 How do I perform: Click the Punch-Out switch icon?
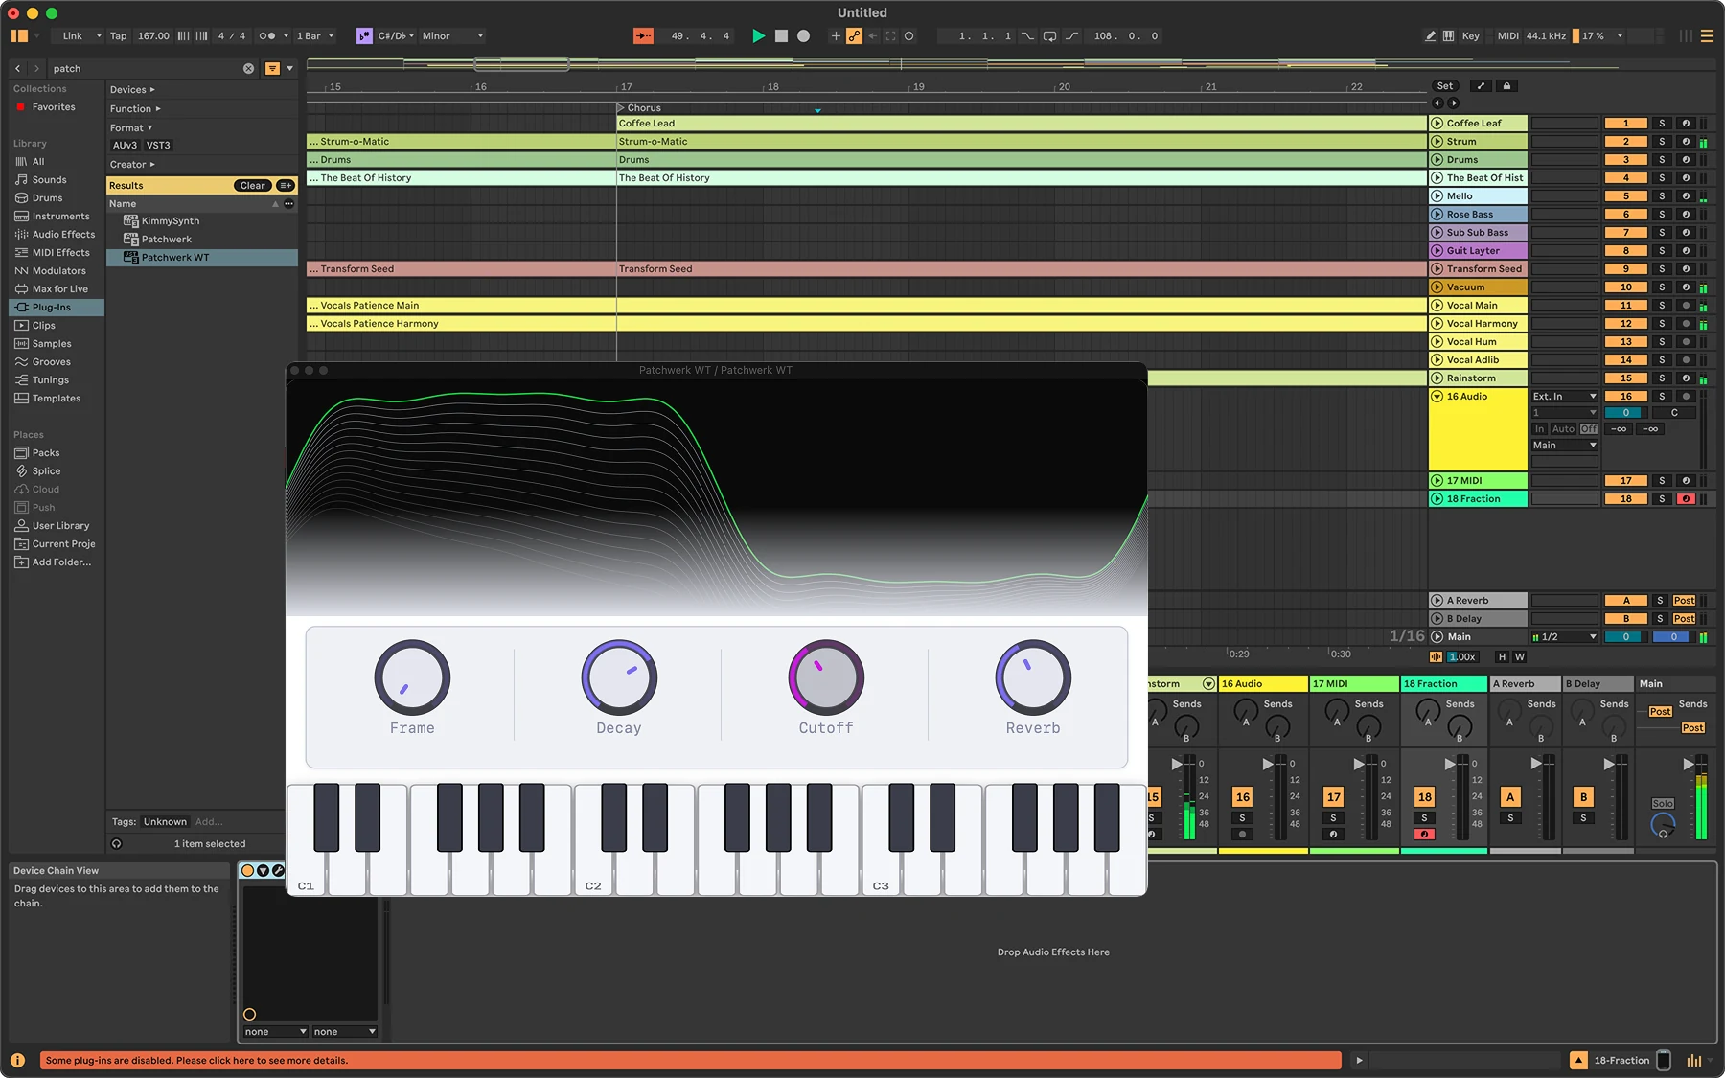pos(1071,36)
